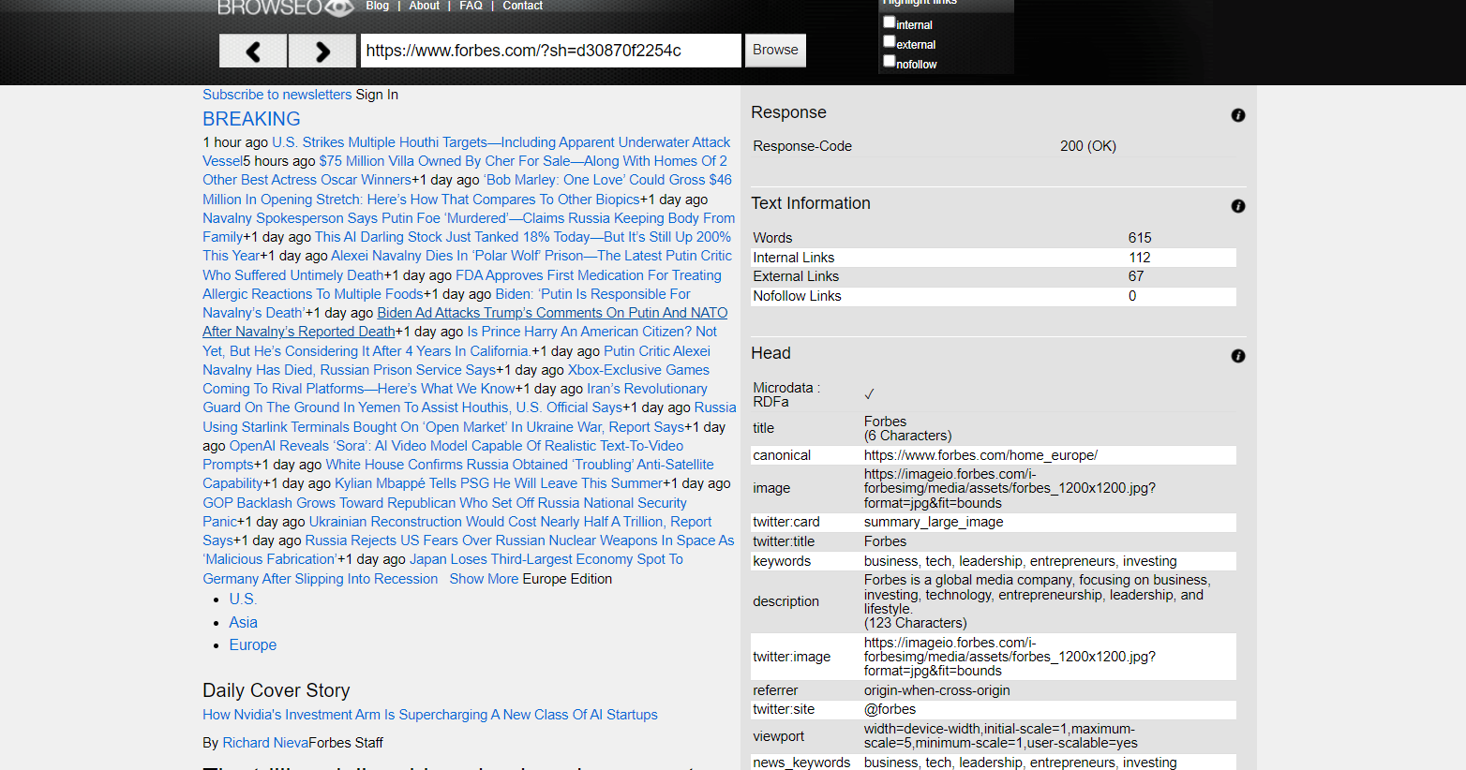Click the Internal Links count 112

[x=1140, y=258]
